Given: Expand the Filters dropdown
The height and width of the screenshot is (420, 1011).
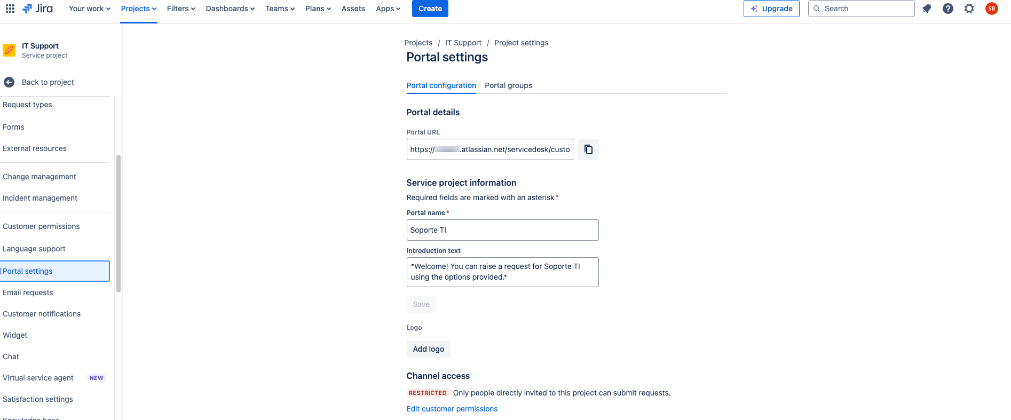Looking at the screenshot, I should click(181, 9).
